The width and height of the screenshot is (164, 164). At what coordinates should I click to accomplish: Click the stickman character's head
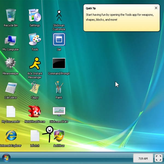tap(49, 130)
